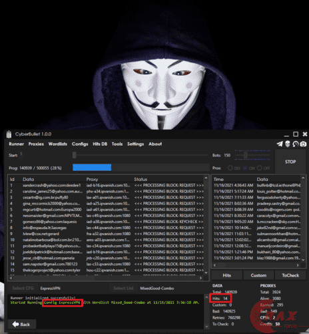Screen dimensions: 309x334
Task: Click the STOP button
Action: [290, 162]
